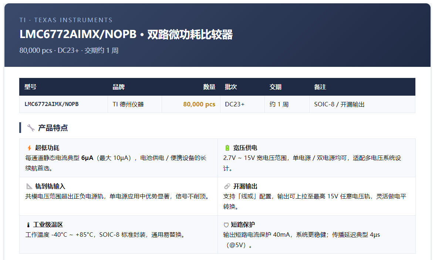Click the wrench icon beside 产品特点
This screenshot has height=260, width=435.
coord(31,128)
